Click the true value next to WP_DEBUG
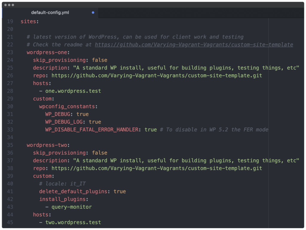Viewport: 306px width, 230px height. click(x=82, y=114)
